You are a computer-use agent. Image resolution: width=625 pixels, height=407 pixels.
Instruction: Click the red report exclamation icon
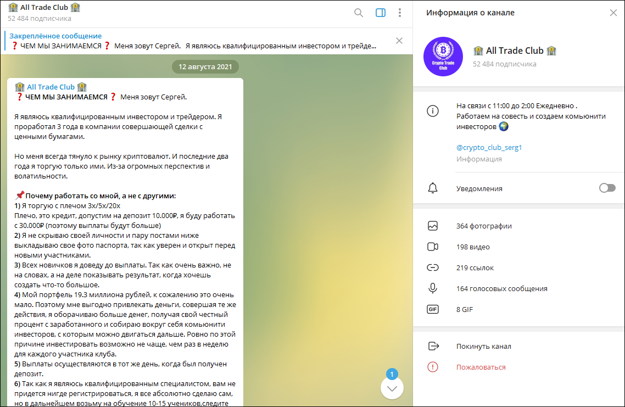point(433,367)
